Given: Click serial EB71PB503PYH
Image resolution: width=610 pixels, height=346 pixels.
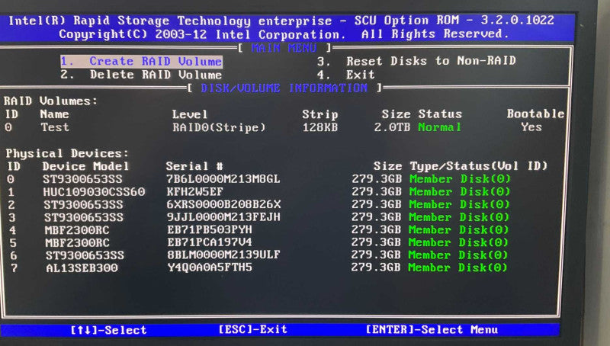Looking at the screenshot, I should click(x=210, y=229).
